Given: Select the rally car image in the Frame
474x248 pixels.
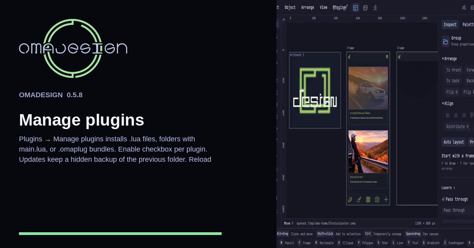Looking at the screenshot, I should [368, 88].
